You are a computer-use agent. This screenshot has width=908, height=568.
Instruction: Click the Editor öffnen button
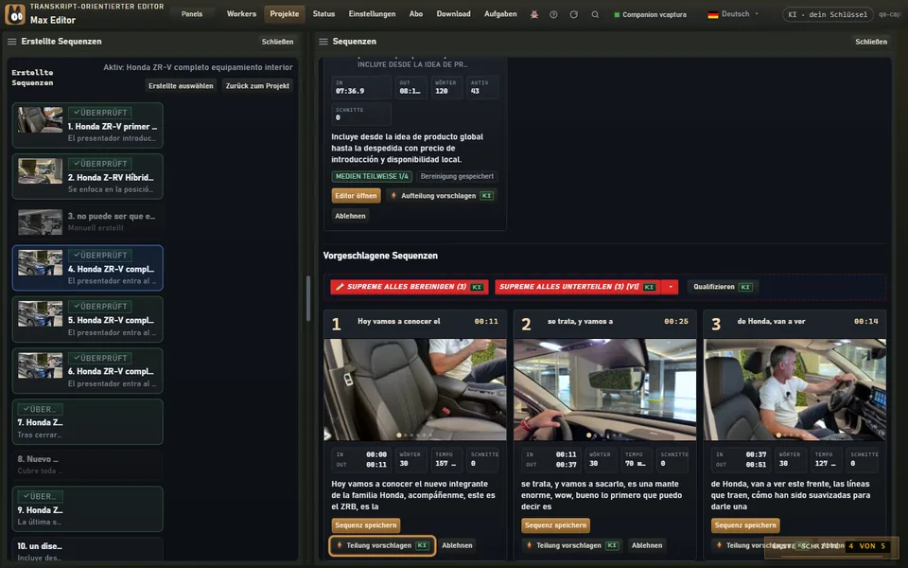(356, 196)
